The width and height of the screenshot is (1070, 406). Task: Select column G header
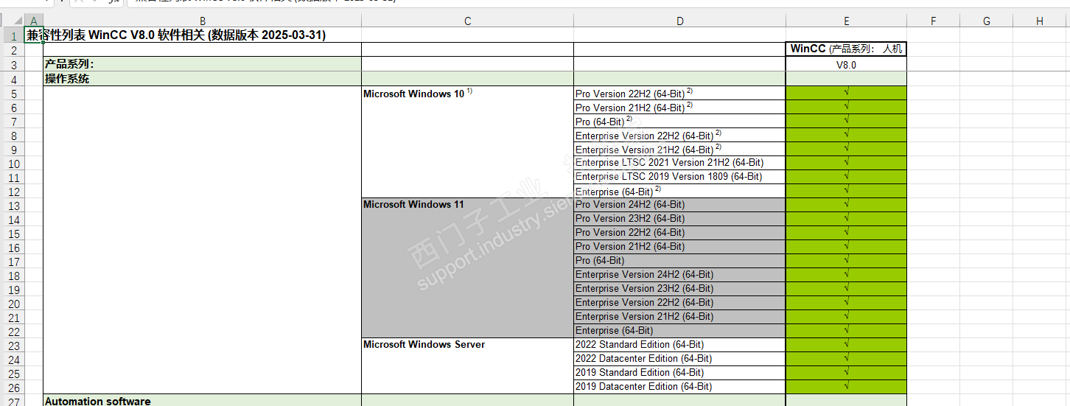tap(986, 21)
